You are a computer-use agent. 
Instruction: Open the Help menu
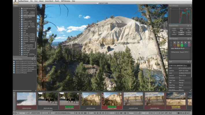(73, 1)
